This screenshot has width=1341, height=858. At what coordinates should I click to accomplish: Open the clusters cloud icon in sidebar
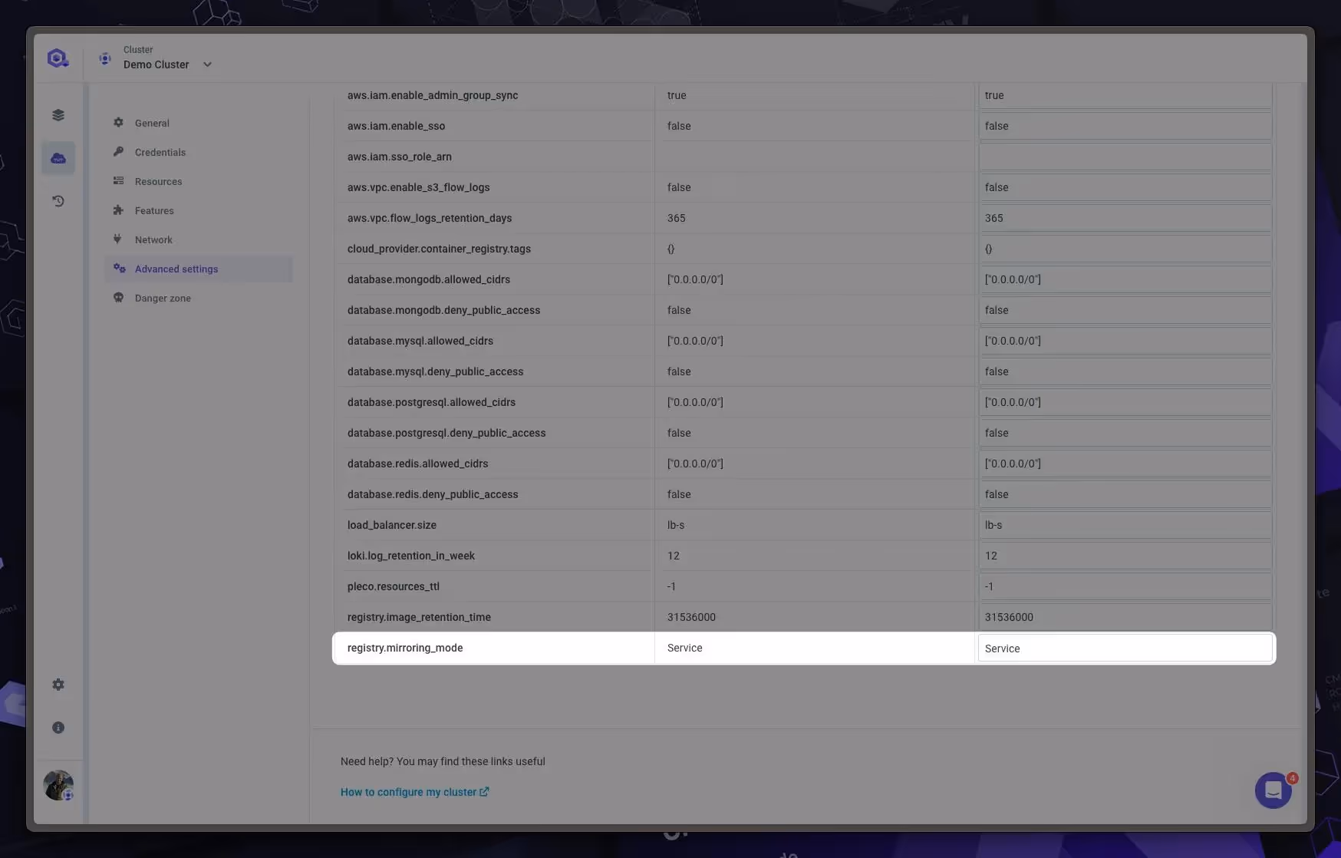pos(58,158)
